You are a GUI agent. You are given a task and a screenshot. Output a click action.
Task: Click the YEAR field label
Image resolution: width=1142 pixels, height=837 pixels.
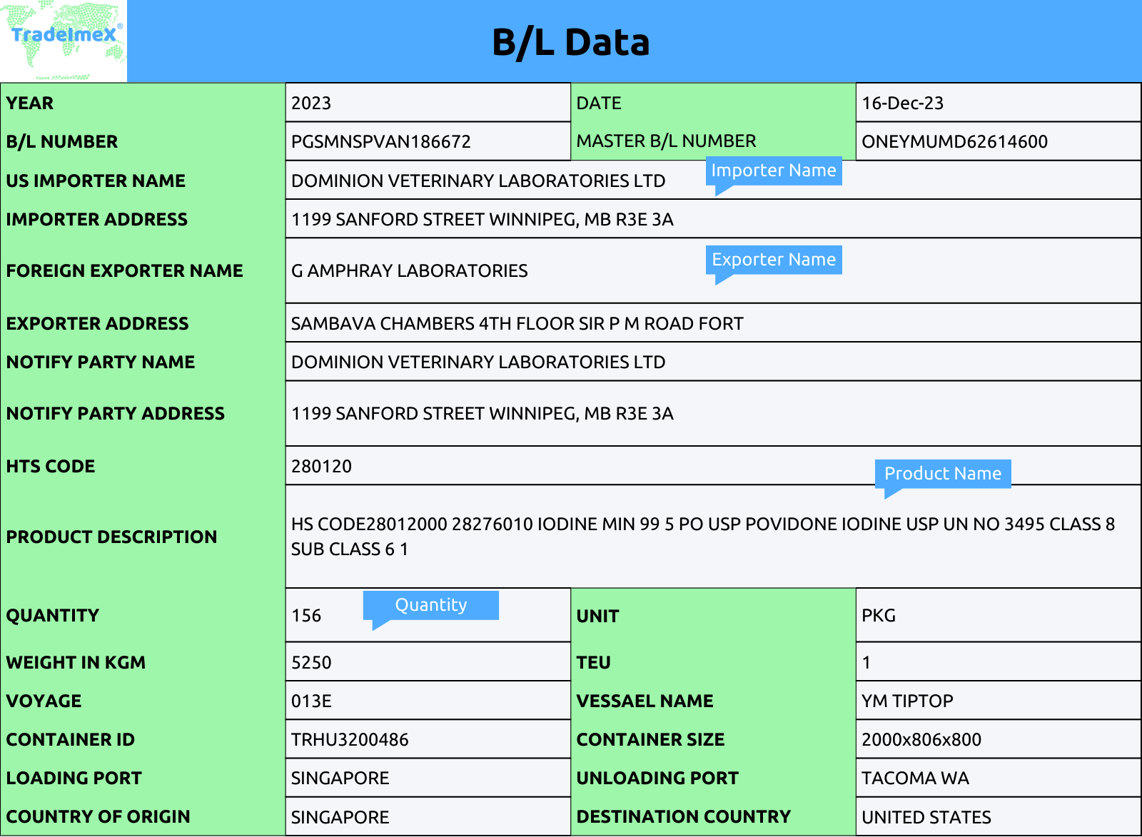(x=30, y=103)
